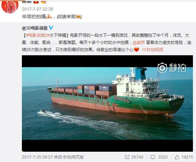Click the red heart emoji in post
The width and height of the screenshot is (196, 162).
(136, 50)
